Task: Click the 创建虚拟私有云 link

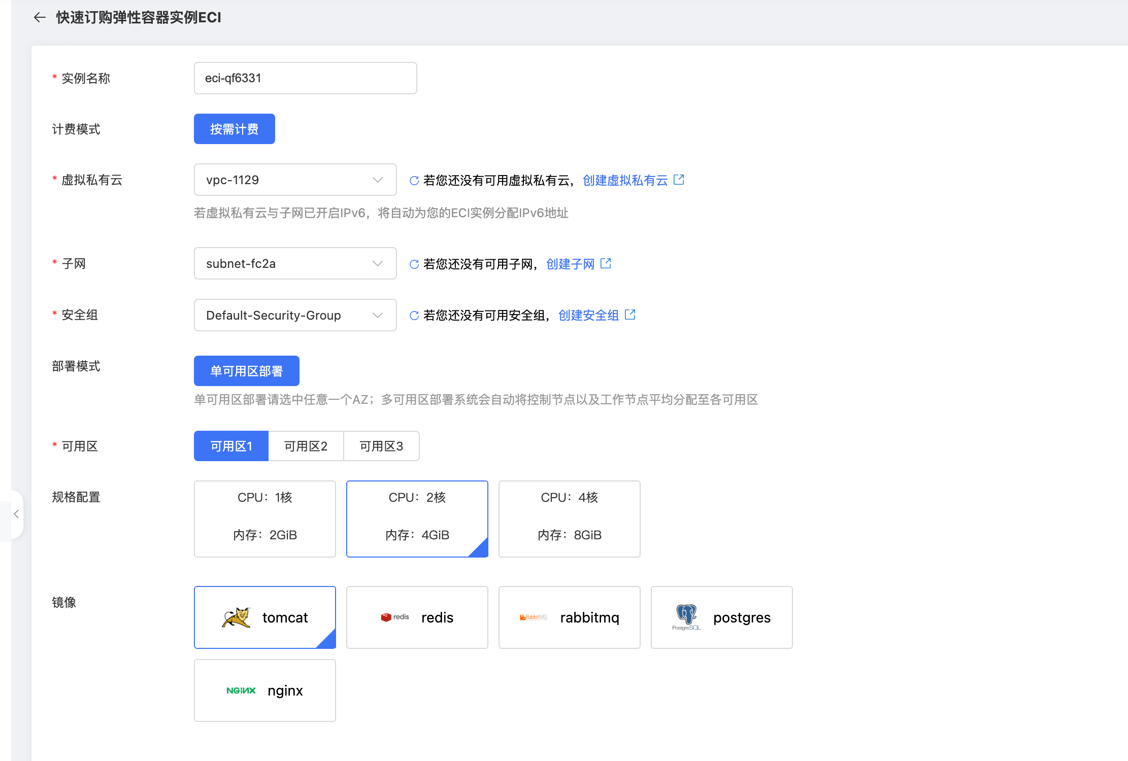Action: pos(625,181)
